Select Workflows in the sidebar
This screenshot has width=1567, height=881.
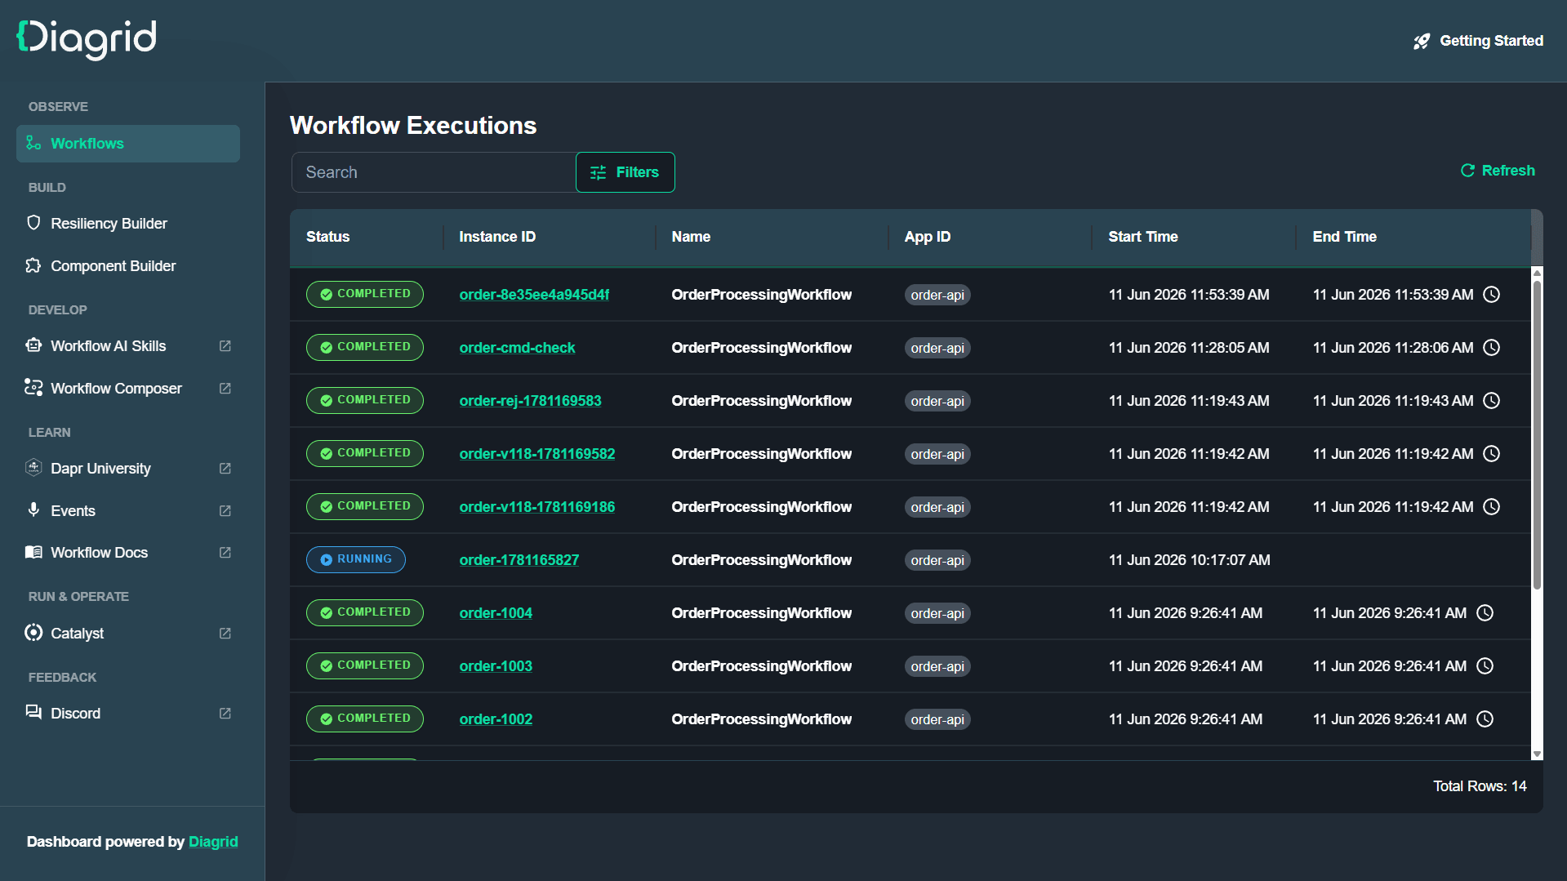pos(128,144)
